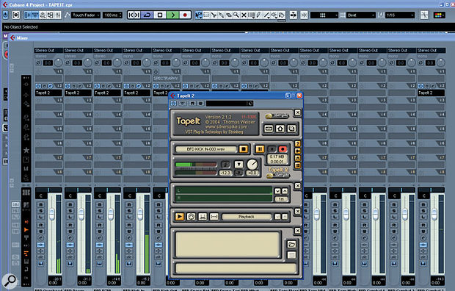Image resolution: width=455 pixels, height=291 pixels.
Task: Click the waveform zoom down arrow in TapeIt
Action: [277, 191]
